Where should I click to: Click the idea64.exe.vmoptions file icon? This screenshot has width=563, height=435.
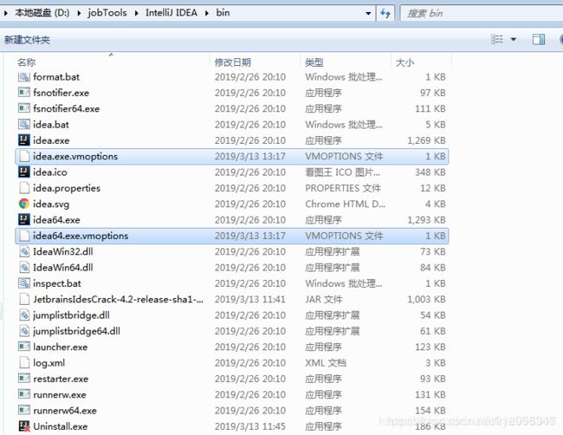pos(24,236)
